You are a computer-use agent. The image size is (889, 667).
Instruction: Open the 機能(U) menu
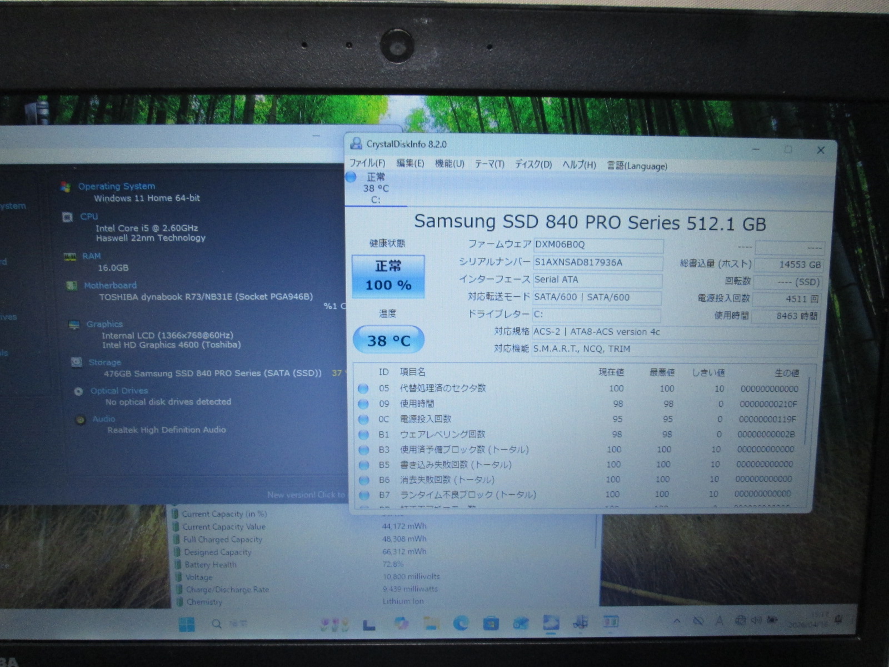[449, 164]
